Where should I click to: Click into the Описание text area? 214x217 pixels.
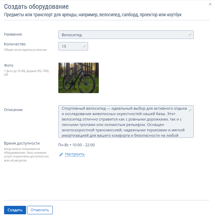pos(126,122)
